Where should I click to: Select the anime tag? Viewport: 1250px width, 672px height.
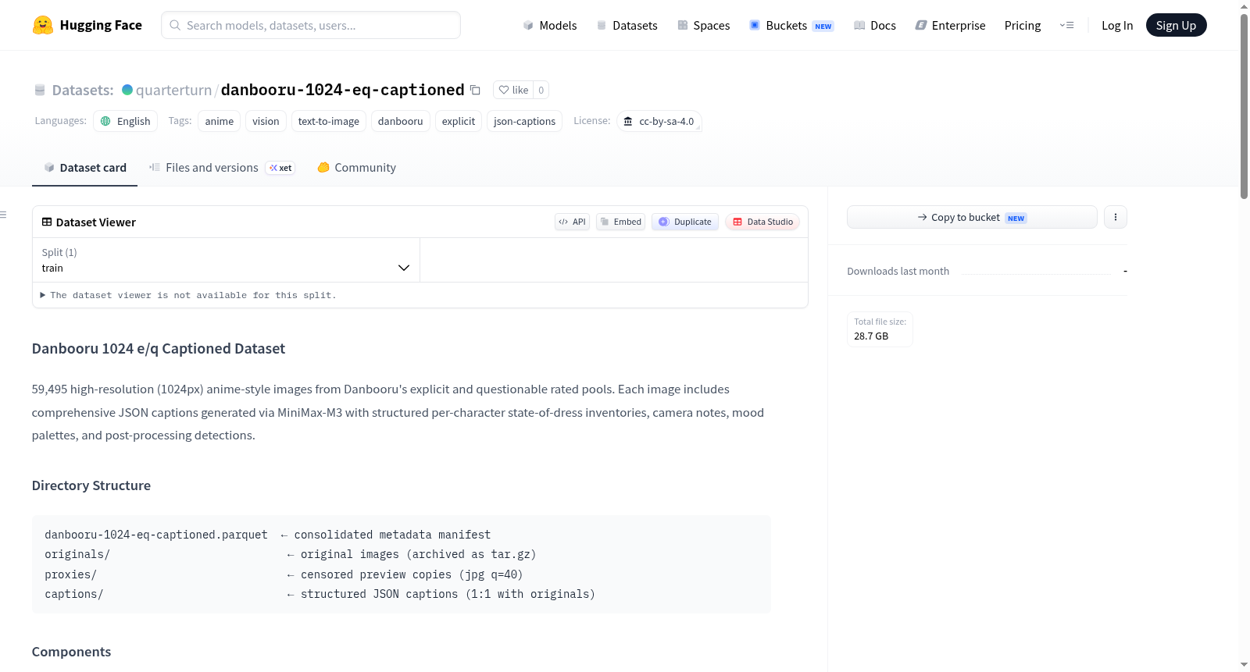click(x=220, y=121)
